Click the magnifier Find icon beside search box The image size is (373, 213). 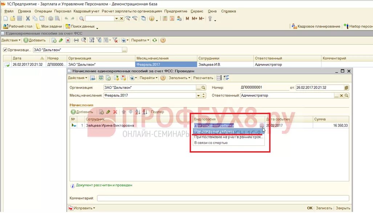82,19
